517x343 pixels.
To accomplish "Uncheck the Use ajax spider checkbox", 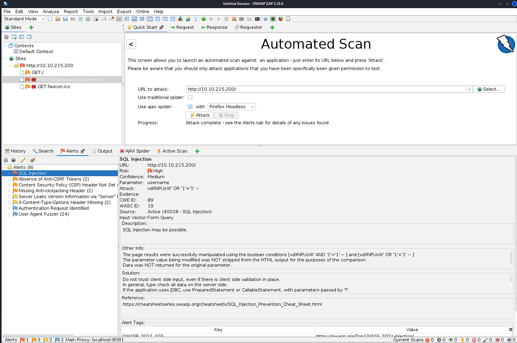I will [x=190, y=106].
